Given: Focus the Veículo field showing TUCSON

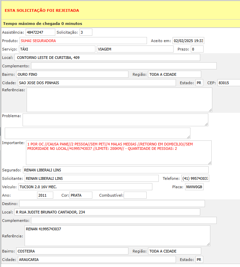Looking at the screenshot, I should click(85, 187).
